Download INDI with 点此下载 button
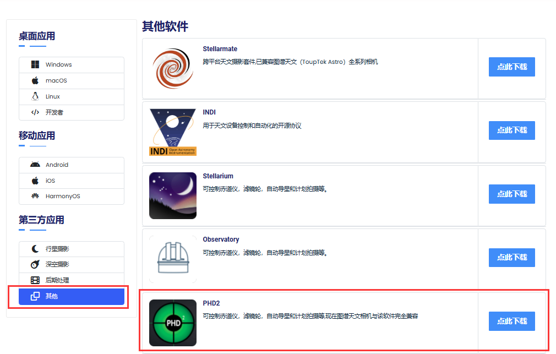This screenshot has height=354, width=556. point(511,130)
